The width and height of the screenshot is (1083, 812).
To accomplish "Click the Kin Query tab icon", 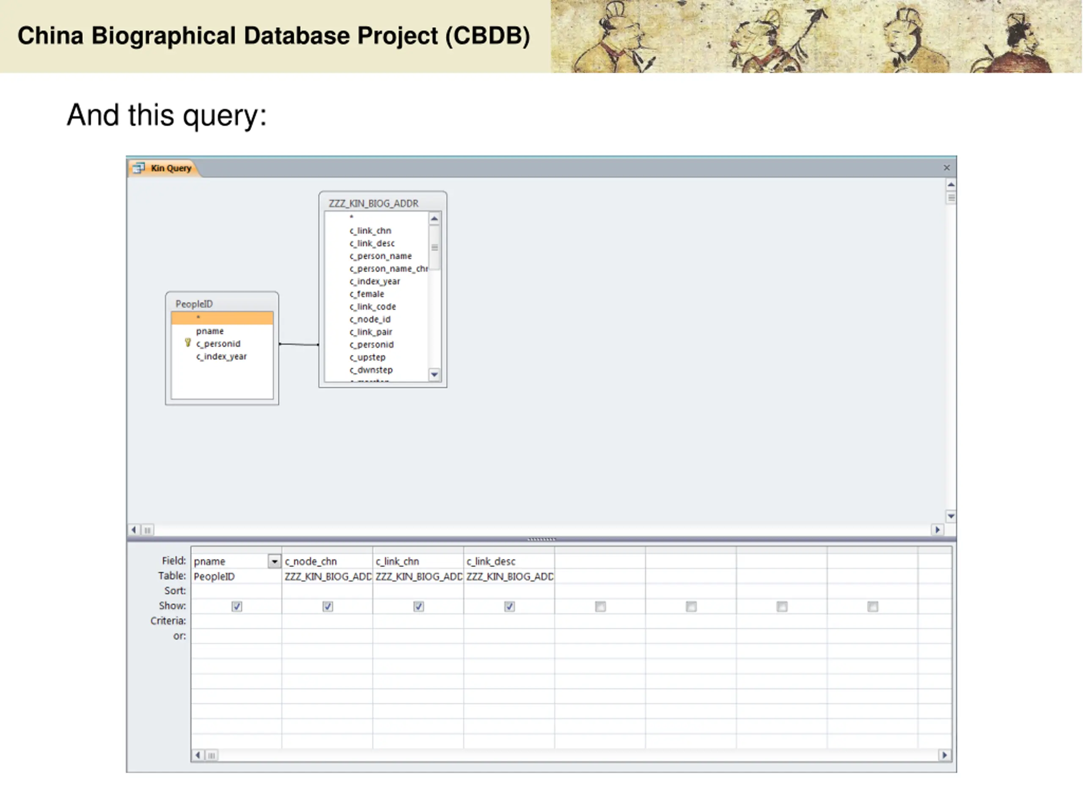I will click(x=139, y=168).
